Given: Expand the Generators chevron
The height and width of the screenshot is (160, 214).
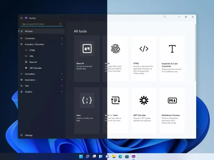Looking at the screenshot, I should 62,80.
